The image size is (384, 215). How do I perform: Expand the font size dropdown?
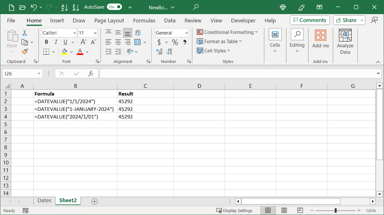click(95, 33)
